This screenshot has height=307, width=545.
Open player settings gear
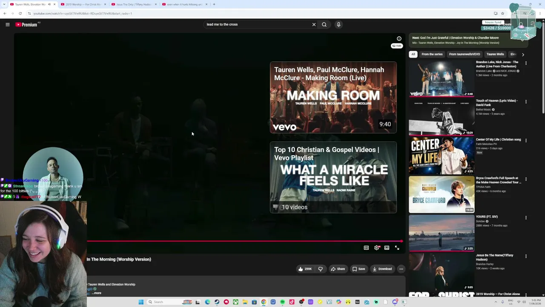[377, 248]
